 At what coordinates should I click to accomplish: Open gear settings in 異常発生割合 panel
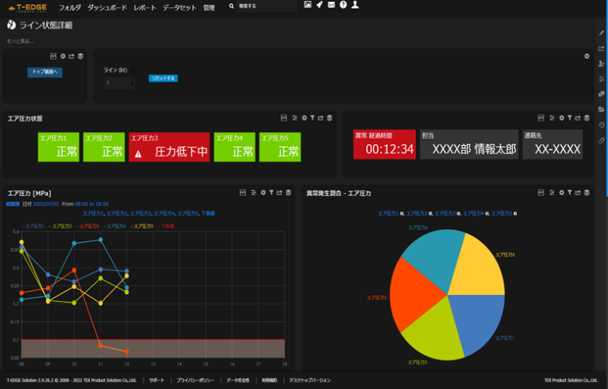562,193
